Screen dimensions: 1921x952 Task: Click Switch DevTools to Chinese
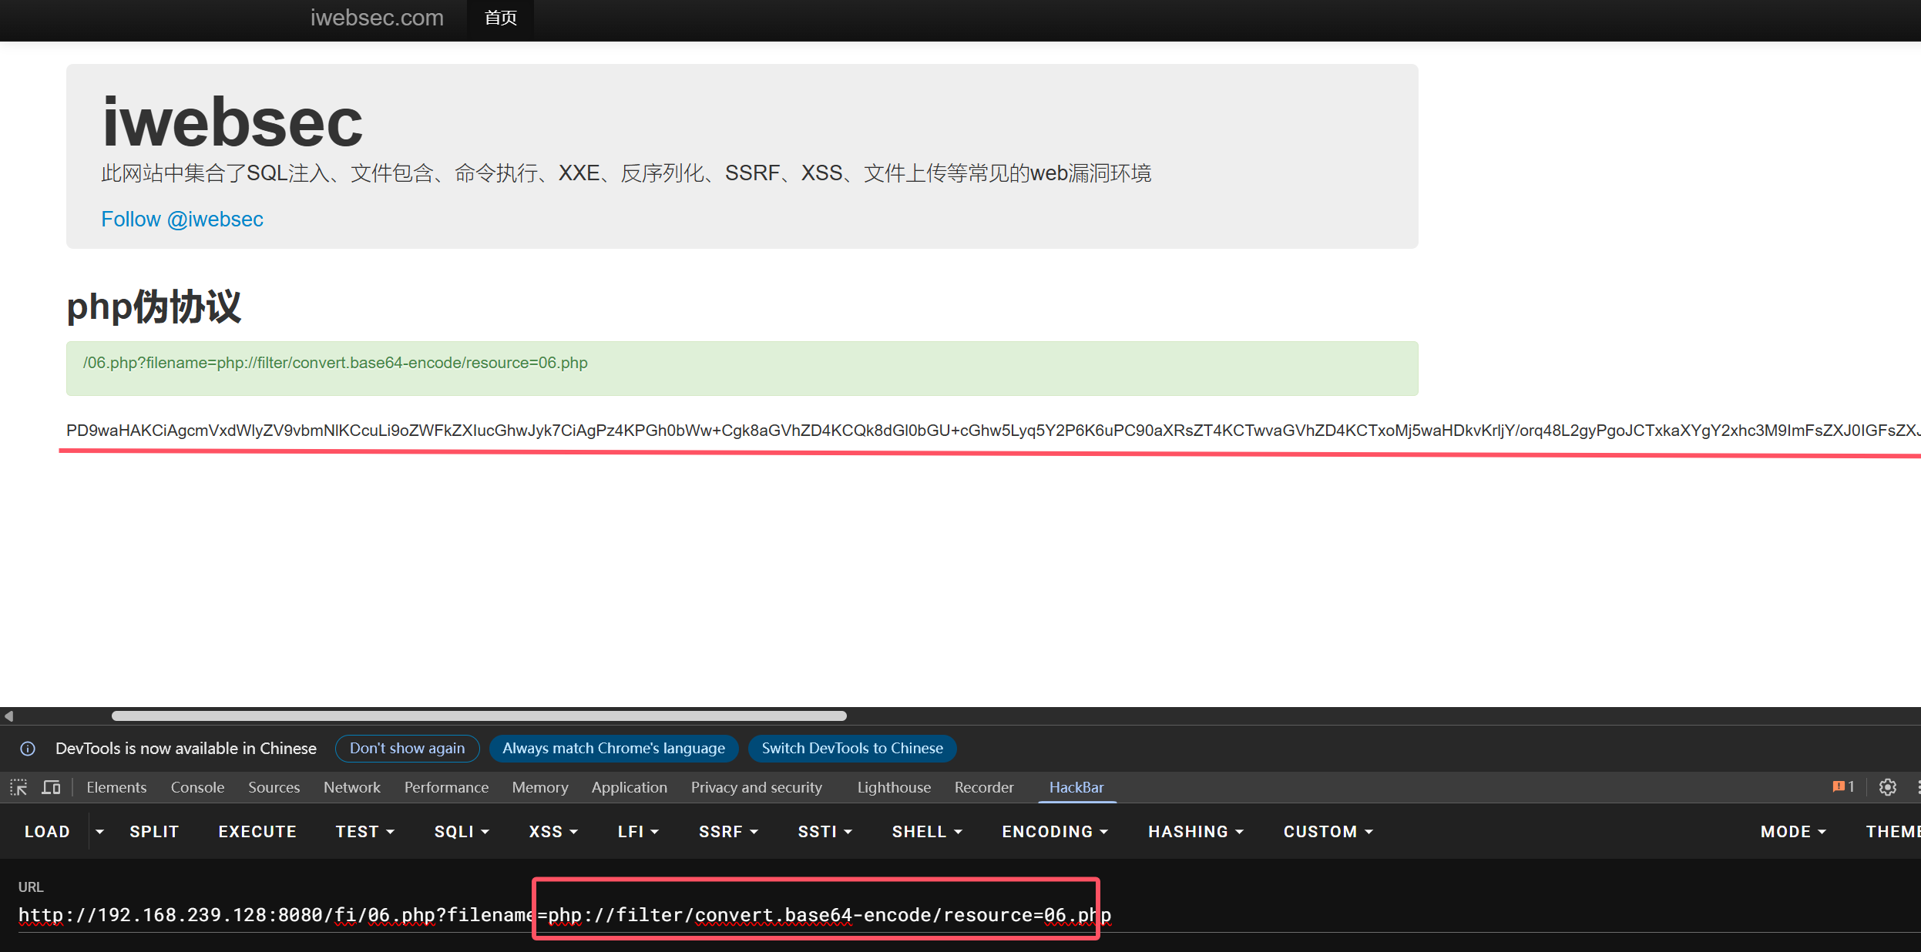[851, 748]
